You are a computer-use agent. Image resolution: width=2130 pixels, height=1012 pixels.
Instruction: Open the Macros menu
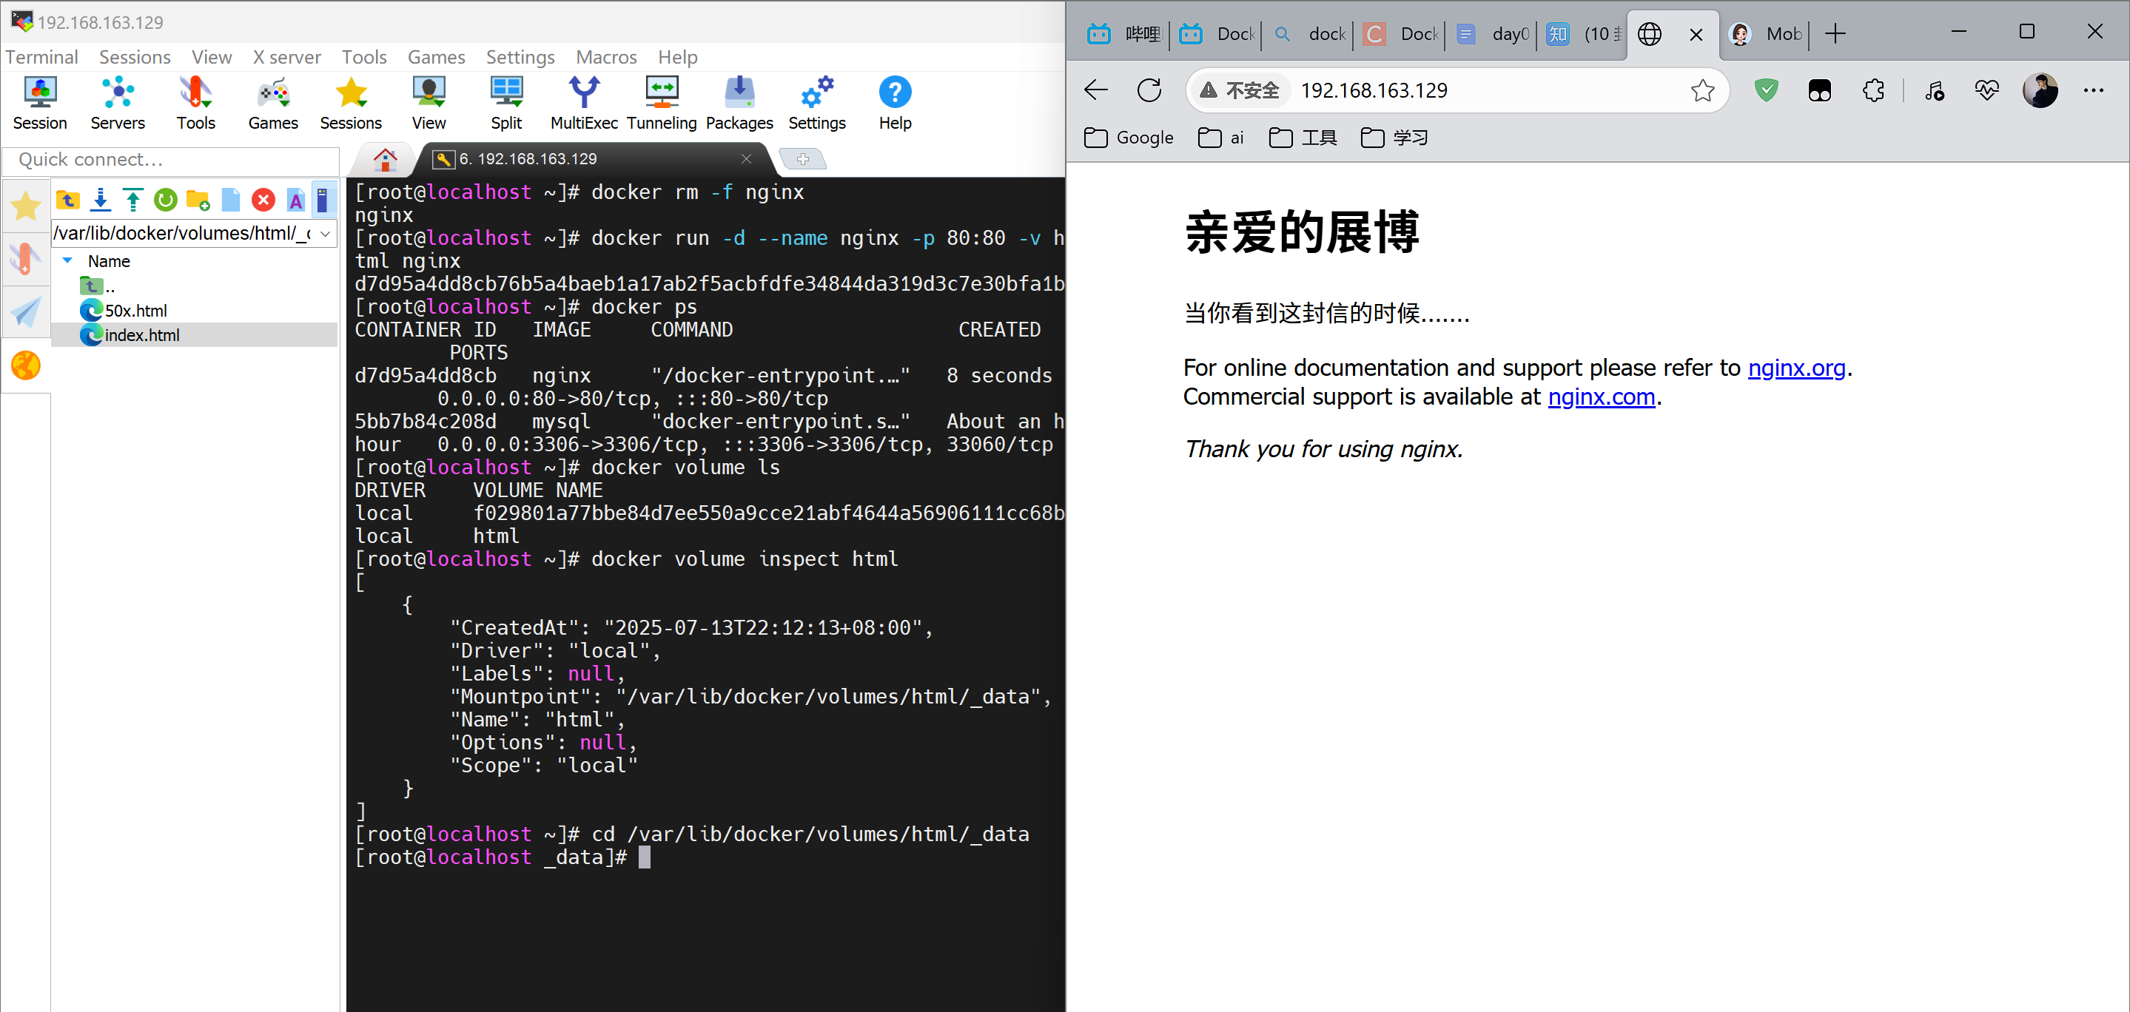(x=606, y=57)
